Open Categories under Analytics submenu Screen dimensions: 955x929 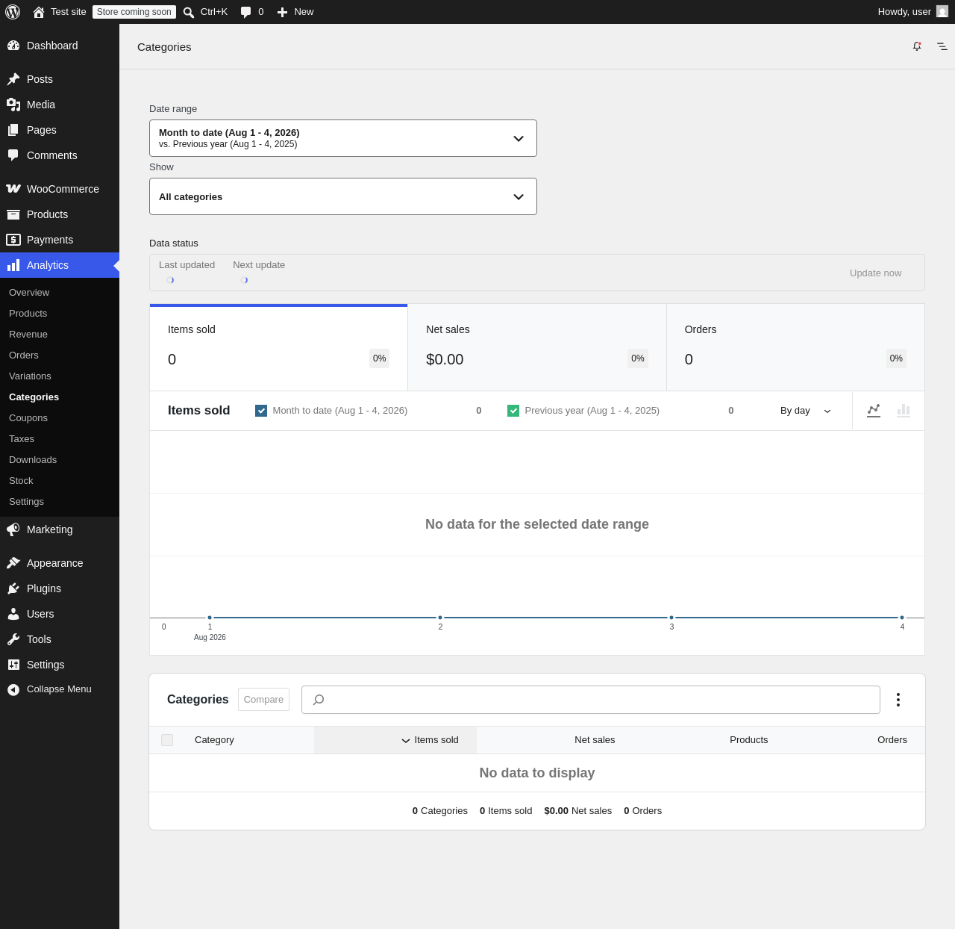coord(34,397)
